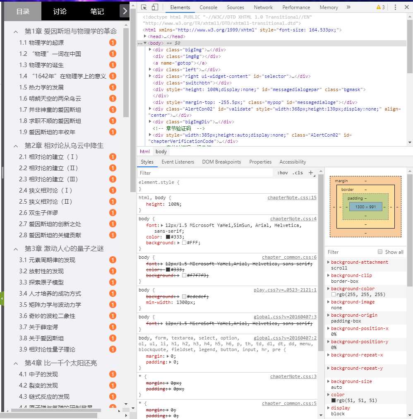Image resolution: width=413 pixels, height=419 pixels.
Task: Expand the div class left node
Action: [150, 69]
